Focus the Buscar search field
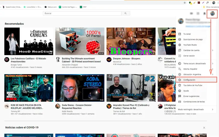219x137 pixels. [82, 13]
